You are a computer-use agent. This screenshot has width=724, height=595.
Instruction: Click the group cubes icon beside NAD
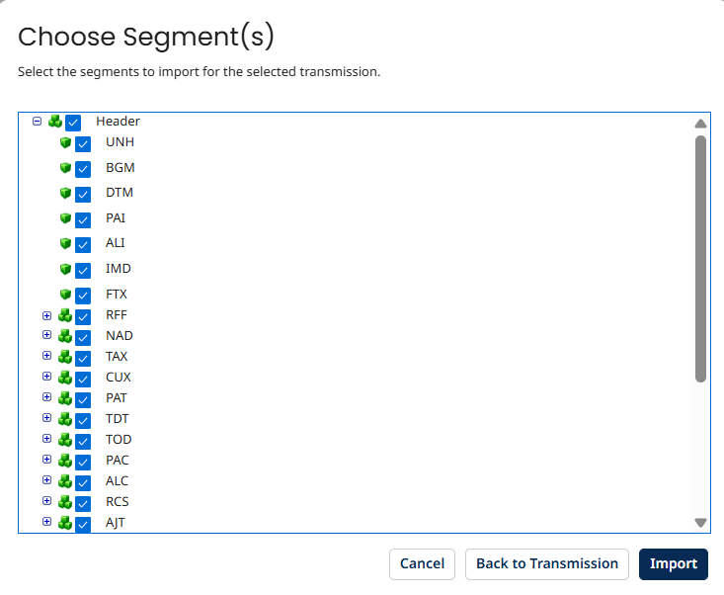[65, 336]
